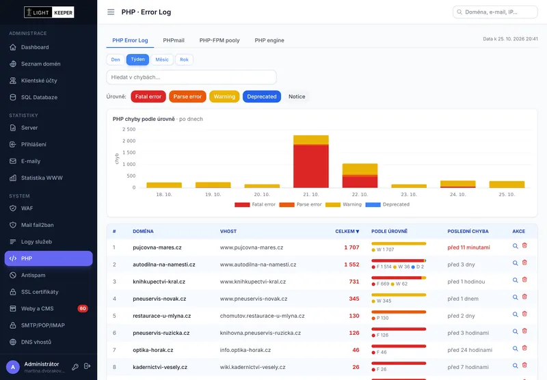
Task: Click the Hledat v chybách search field
Action: click(191, 77)
